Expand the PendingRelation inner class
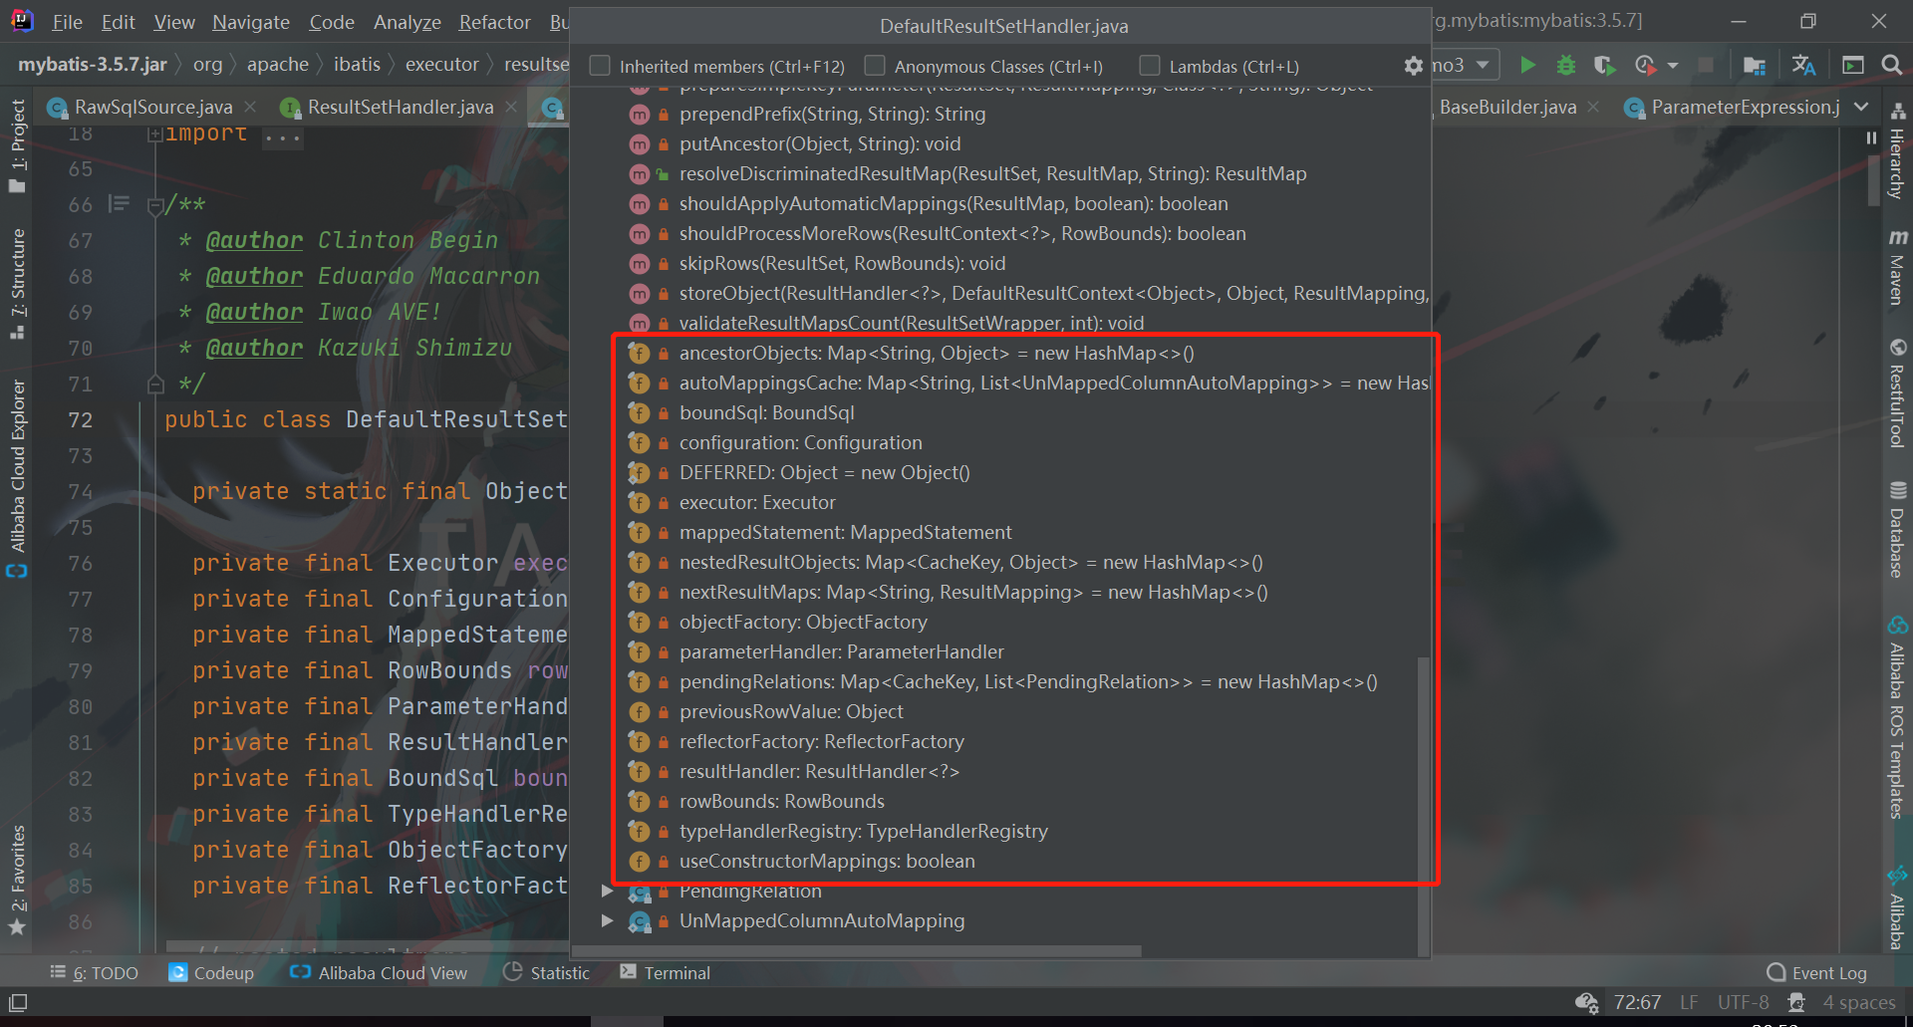The image size is (1913, 1027). (x=607, y=891)
